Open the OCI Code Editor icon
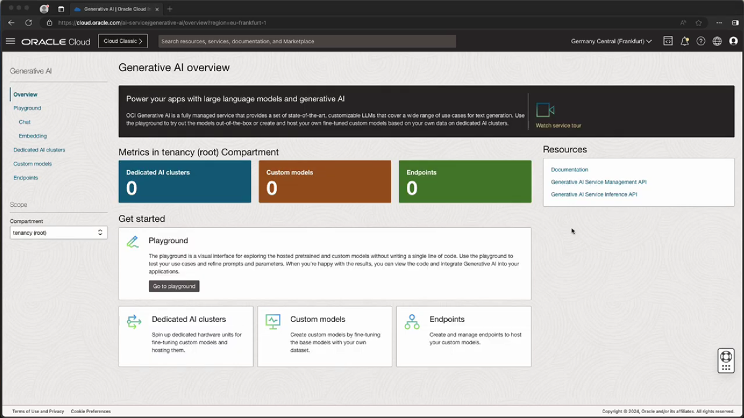 pyautogui.click(x=668, y=41)
